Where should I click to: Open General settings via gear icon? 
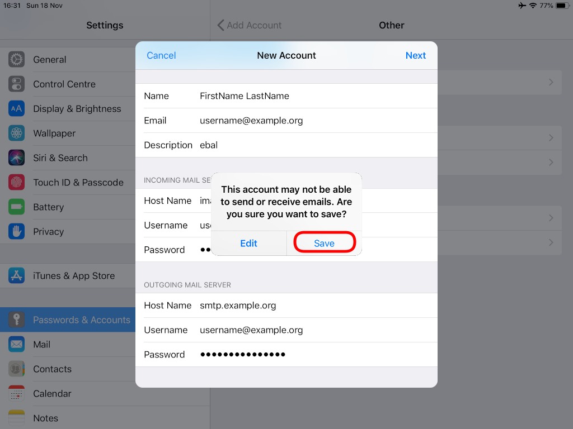16,59
